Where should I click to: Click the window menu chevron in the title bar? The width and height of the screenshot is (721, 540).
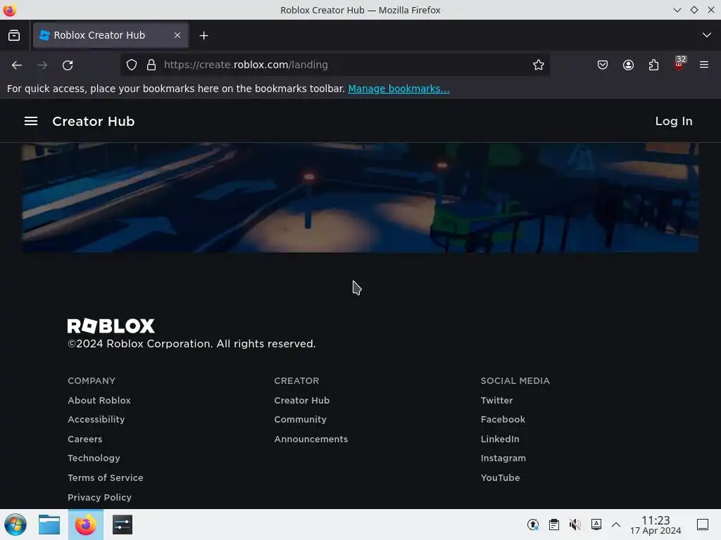[x=677, y=10]
